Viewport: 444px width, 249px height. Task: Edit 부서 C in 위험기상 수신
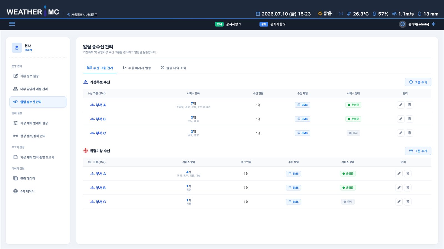point(399,202)
